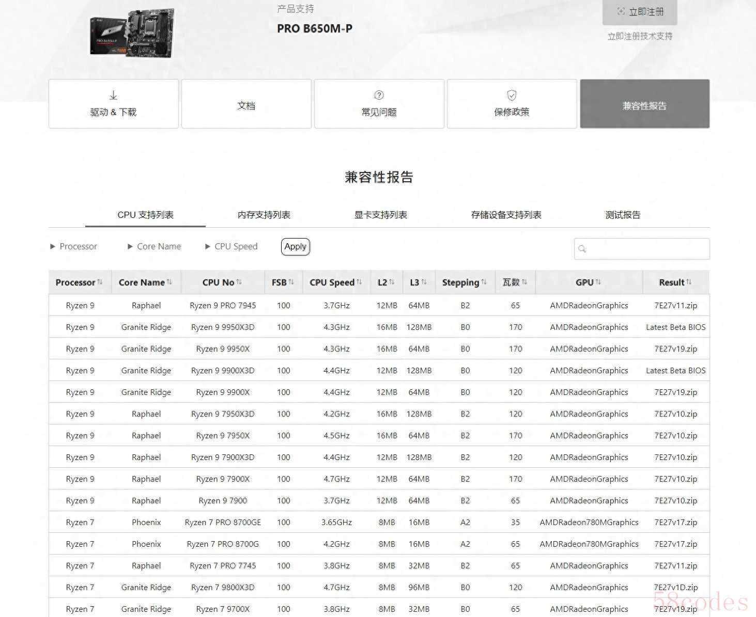The width and height of the screenshot is (756, 617).
Task: Open the 7E27v11.zip result for Ryzen 9 PRO 7945
Action: point(675,305)
